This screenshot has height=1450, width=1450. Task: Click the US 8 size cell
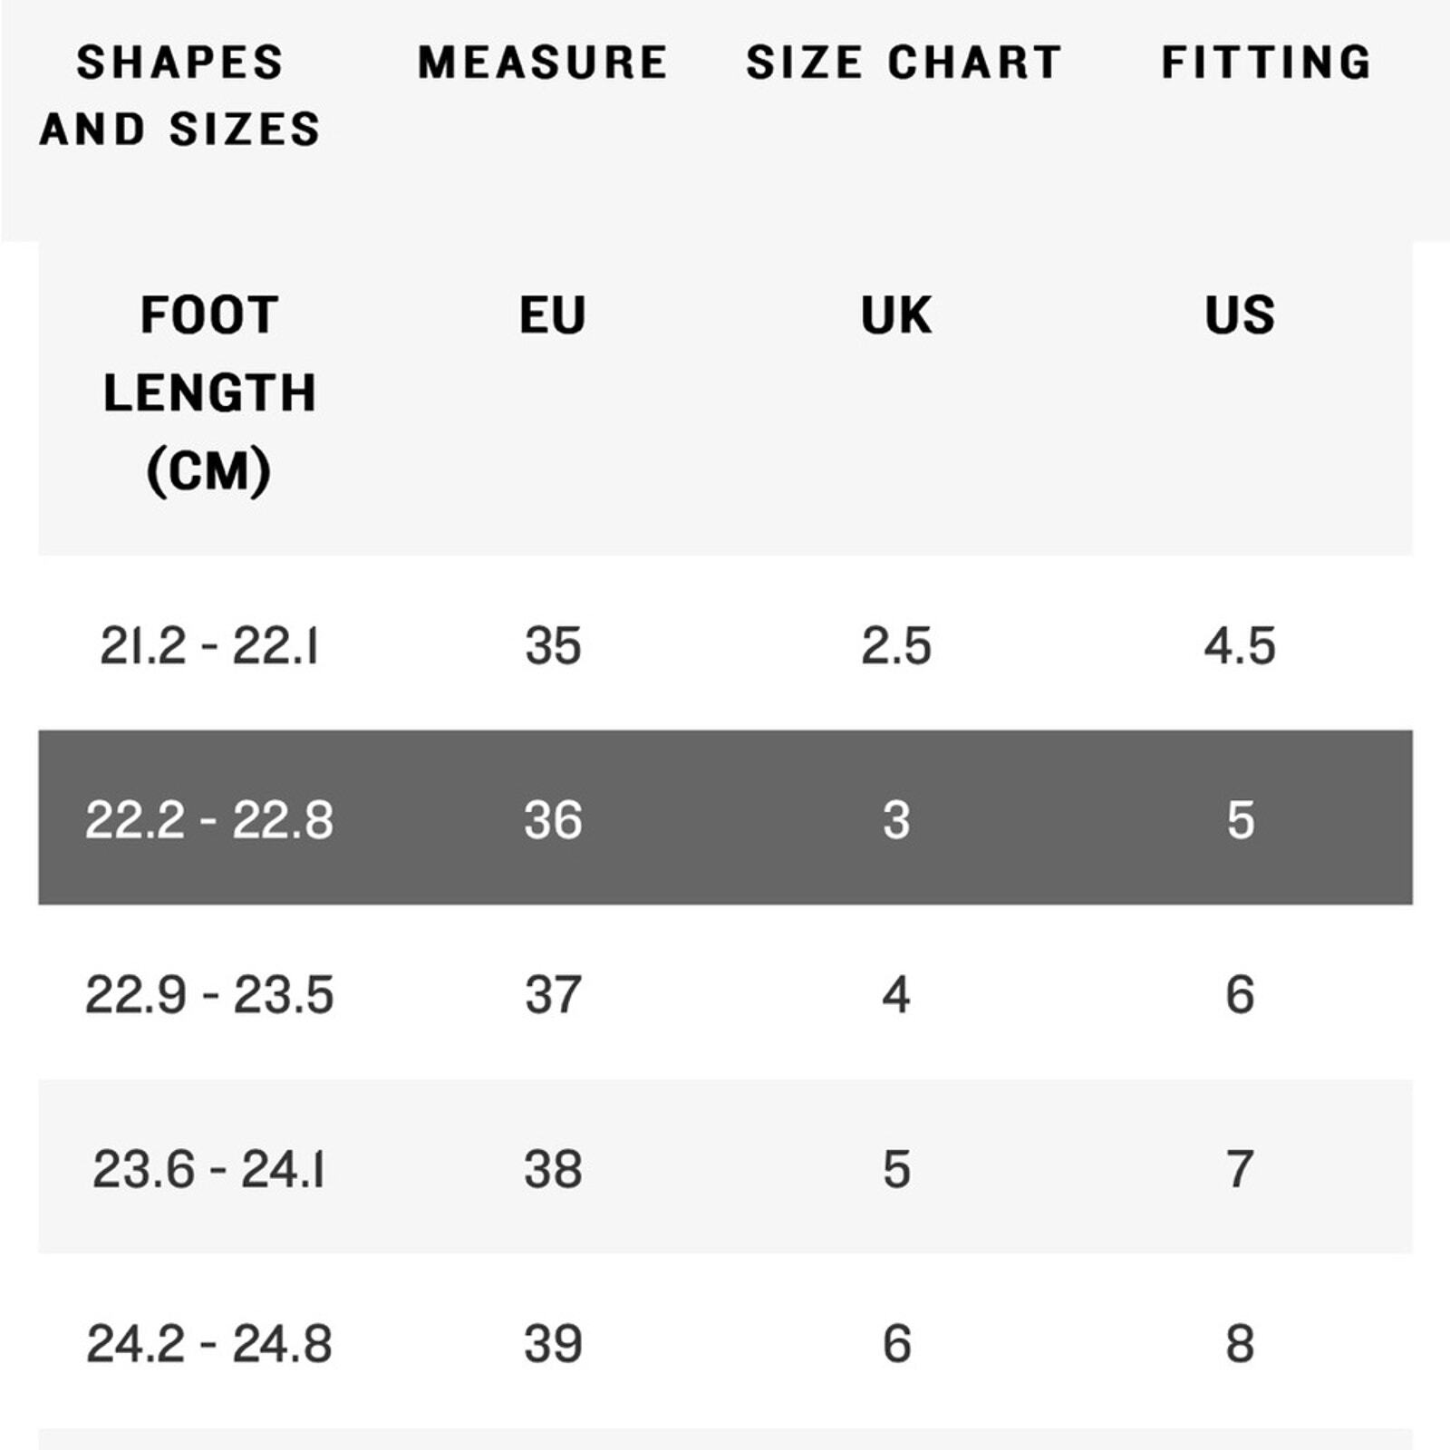tap(1240, 1343)
